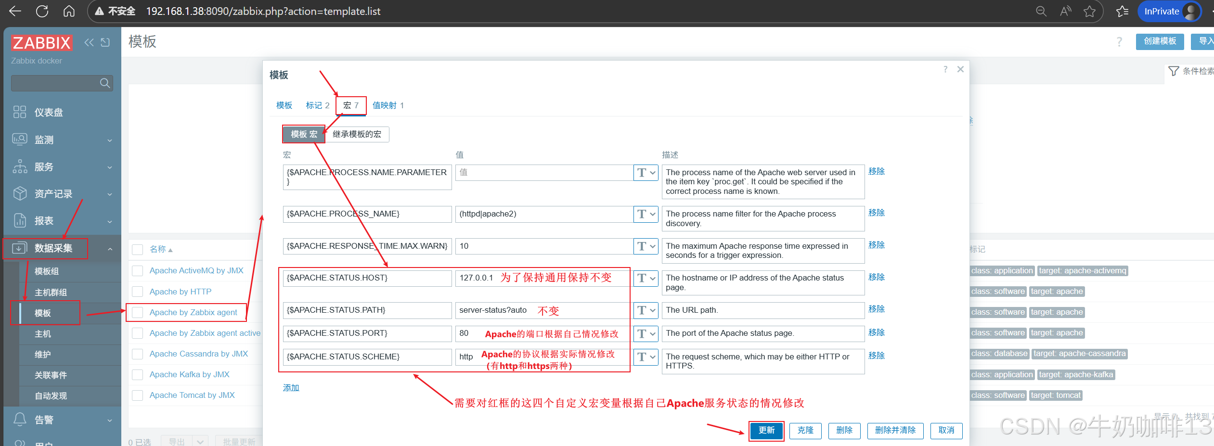Viewport: 1214px width, 446px height.
Task: Open type dropdown for APACHE.STATUS.PORT macro
Action: 646,333
